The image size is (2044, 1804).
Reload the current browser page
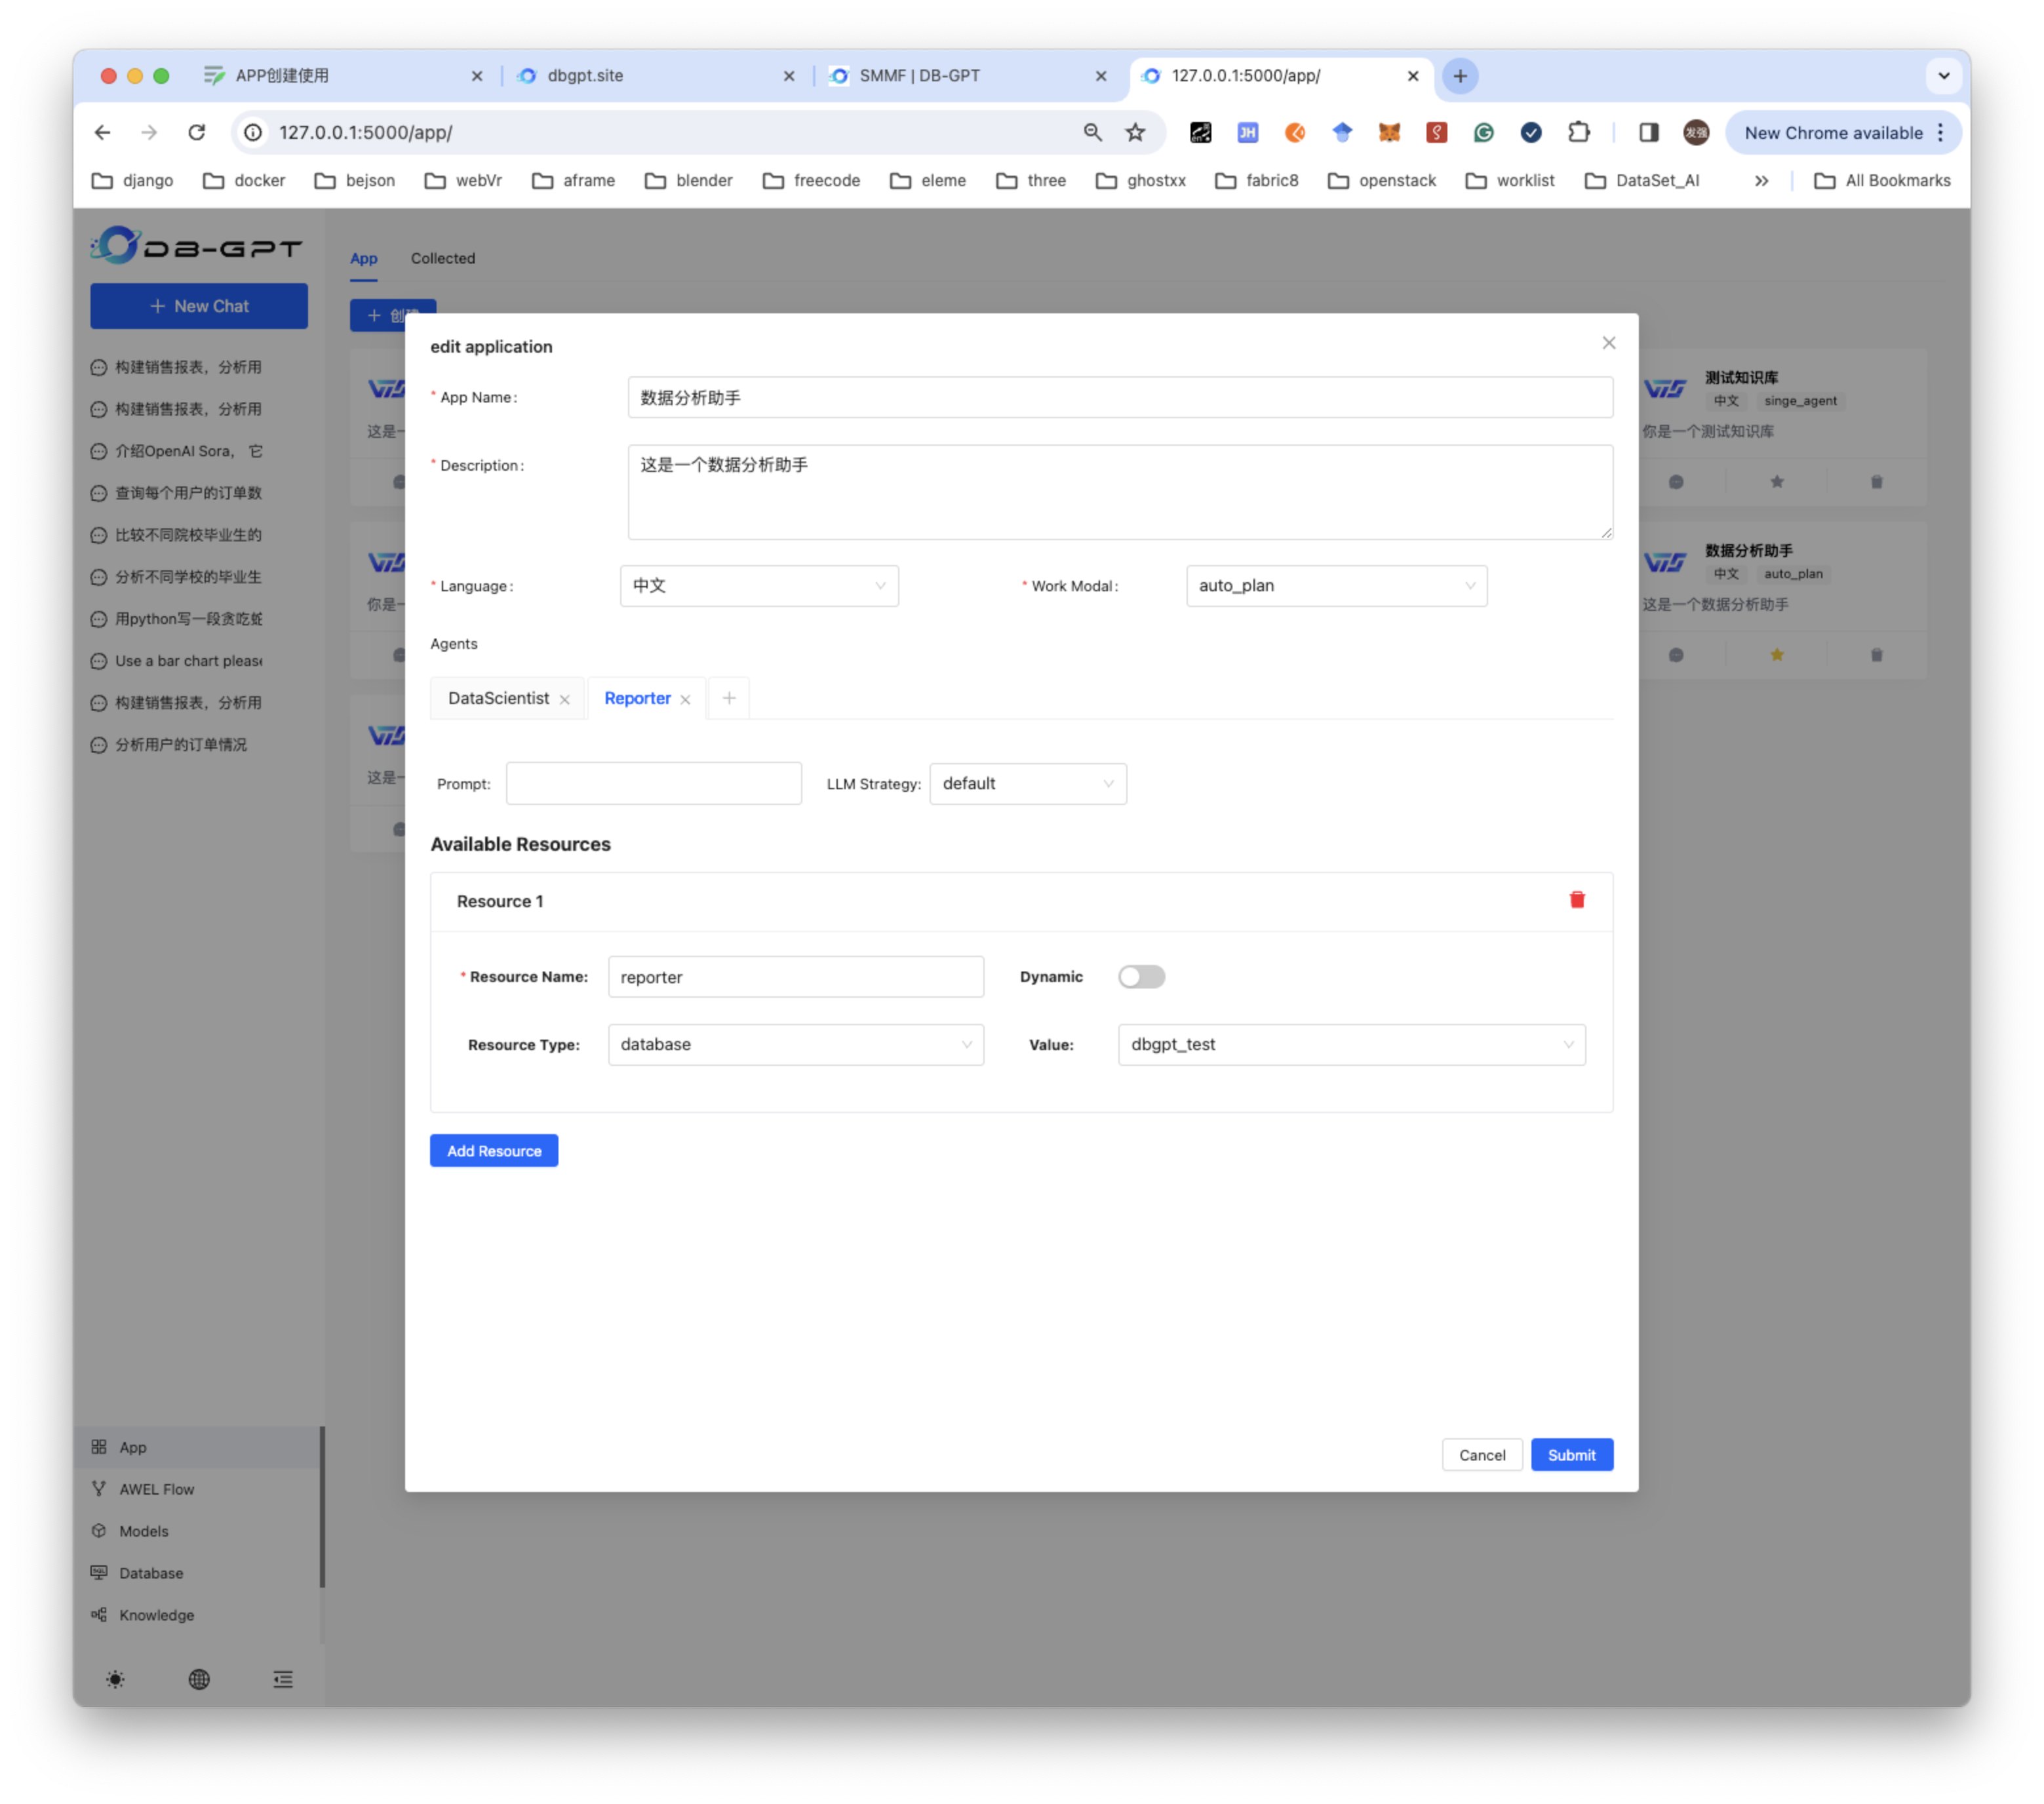[197, 132]
